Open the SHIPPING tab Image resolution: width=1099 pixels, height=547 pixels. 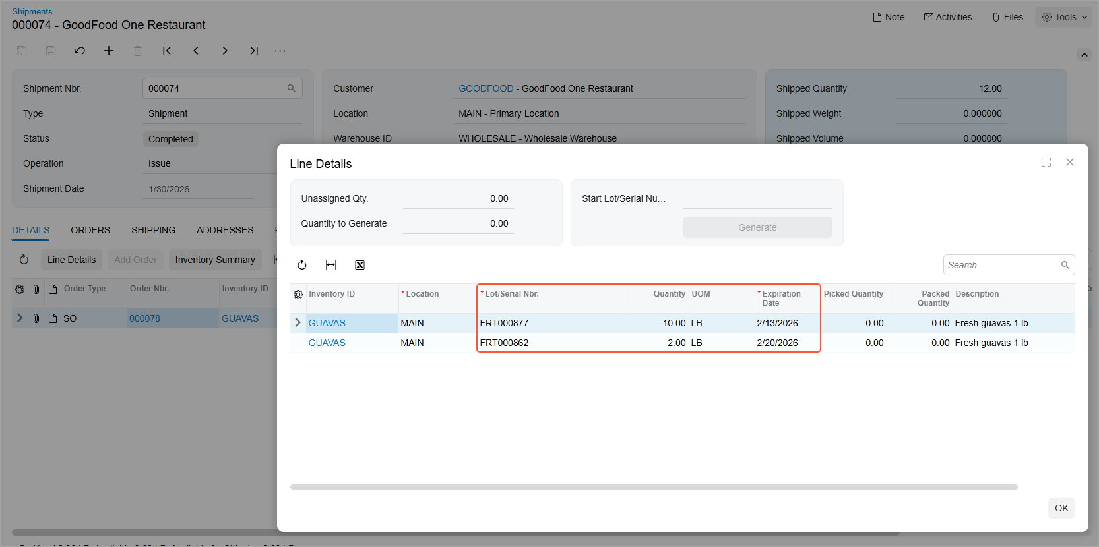(x=153, y=230)
